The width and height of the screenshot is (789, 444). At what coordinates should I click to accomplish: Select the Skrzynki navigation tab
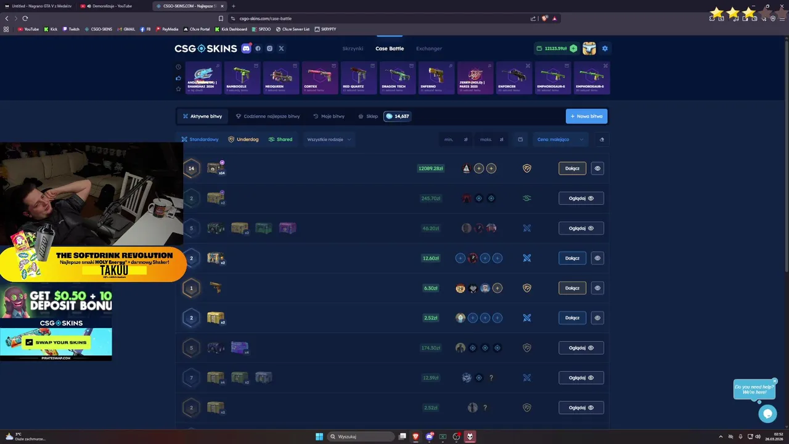pos(353,48)
